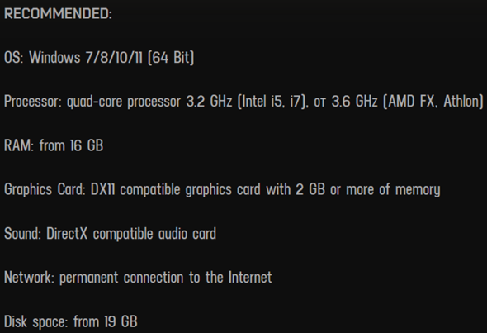Click the Graphics Card label
The width and height of the screenshot is (487, 333).
pos(45,190)
